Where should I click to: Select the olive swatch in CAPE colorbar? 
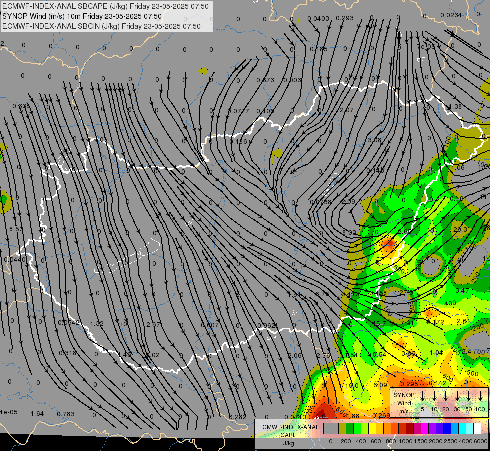click(342, 429)
